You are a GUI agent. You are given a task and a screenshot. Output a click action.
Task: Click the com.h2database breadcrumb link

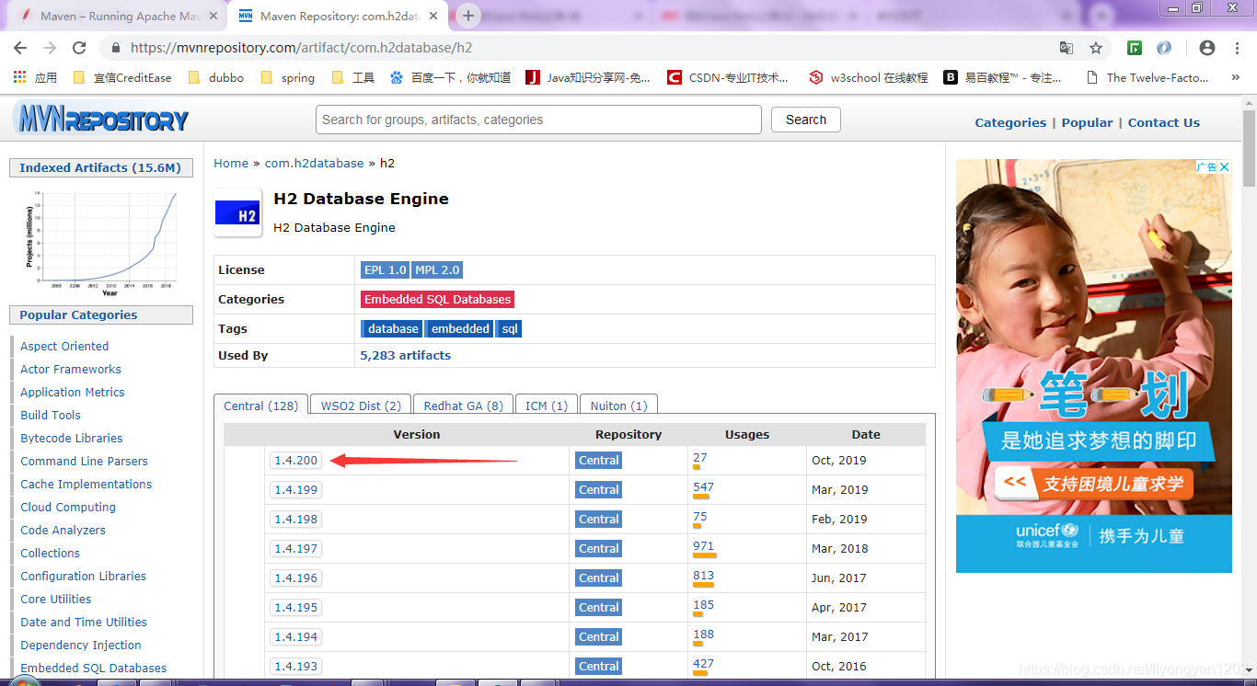(315, 164)
